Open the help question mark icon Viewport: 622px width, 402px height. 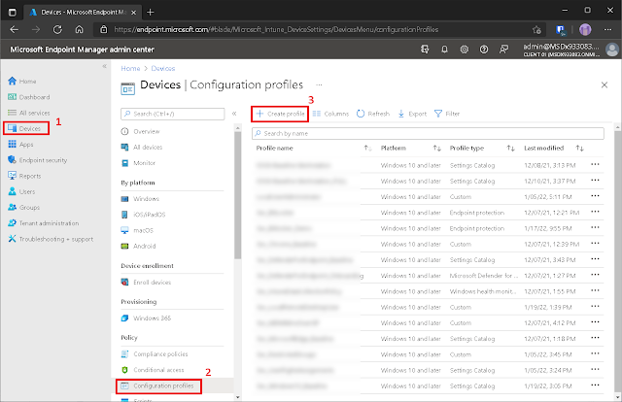(484, 50)
